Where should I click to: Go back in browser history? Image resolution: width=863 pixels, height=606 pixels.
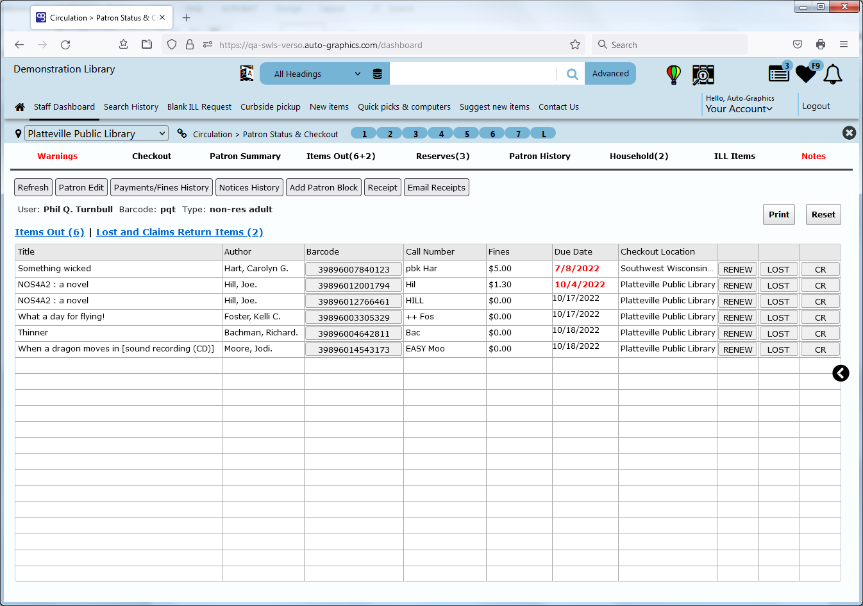(19, 45)
